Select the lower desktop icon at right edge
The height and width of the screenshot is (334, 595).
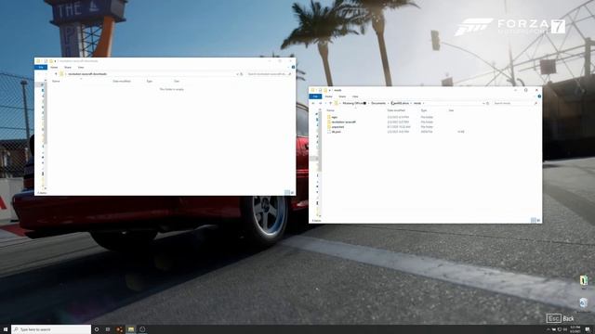pos(584,303)
